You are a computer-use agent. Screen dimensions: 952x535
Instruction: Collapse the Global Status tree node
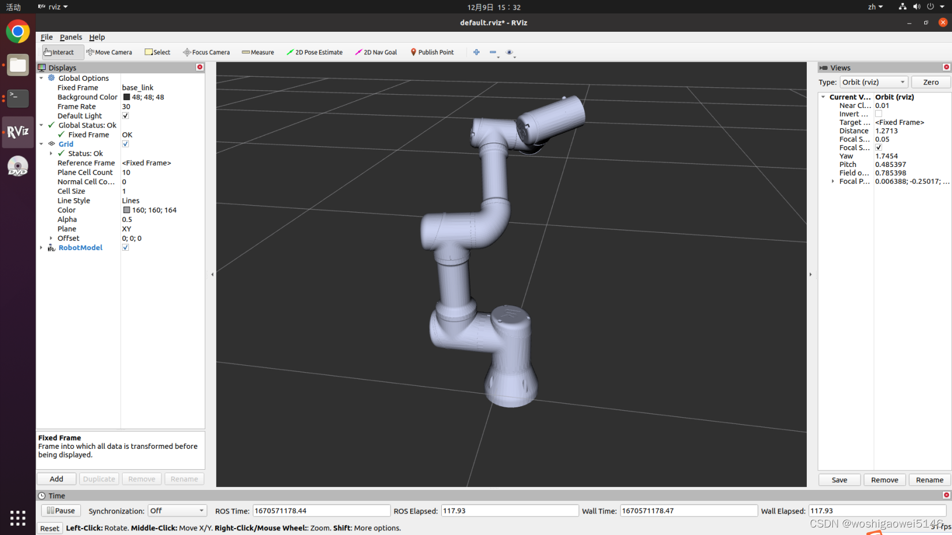click(x=41, y=125)
